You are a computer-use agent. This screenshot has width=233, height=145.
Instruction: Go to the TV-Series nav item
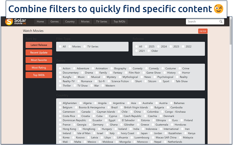tap(101, 22)
